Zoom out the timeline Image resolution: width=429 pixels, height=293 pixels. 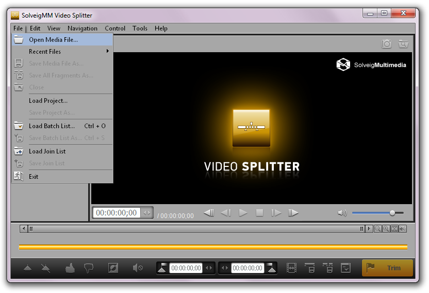tap(378, 229)
